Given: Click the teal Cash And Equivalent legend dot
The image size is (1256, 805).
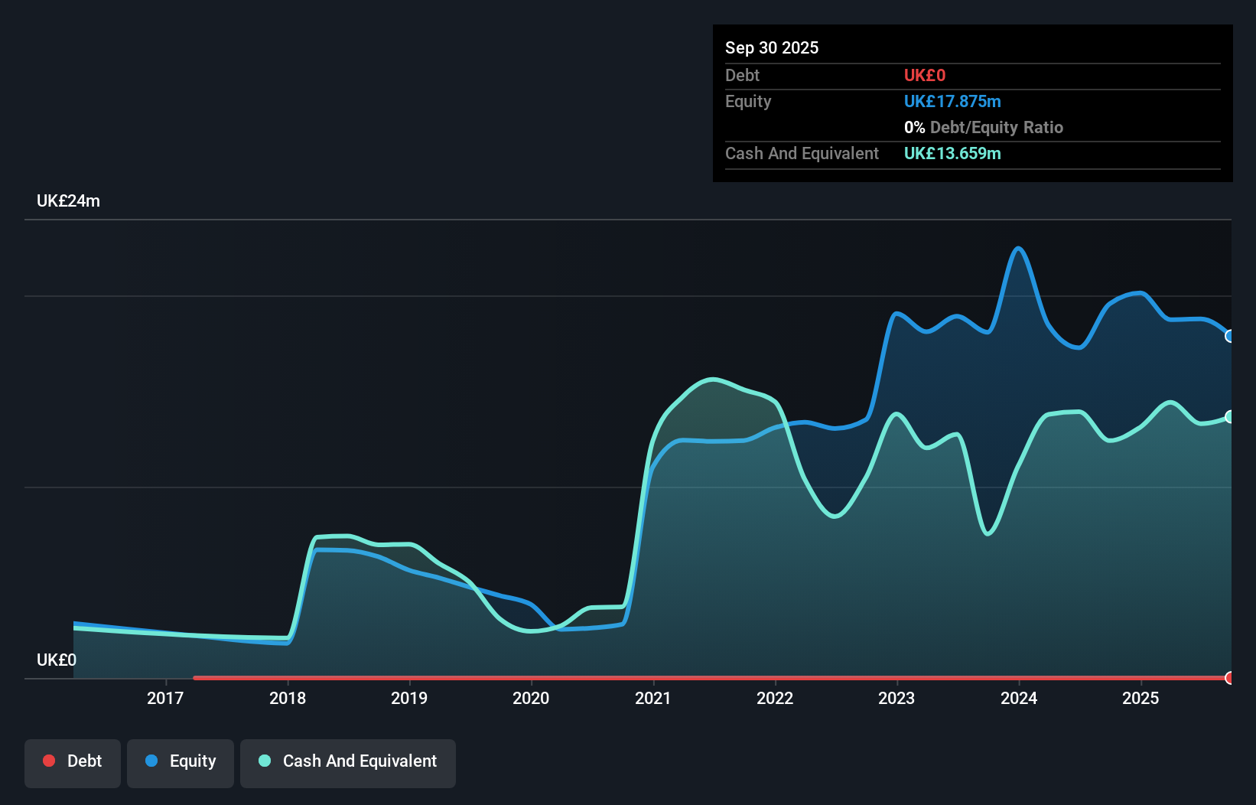Looking at the screenshot, I should 264,761.
